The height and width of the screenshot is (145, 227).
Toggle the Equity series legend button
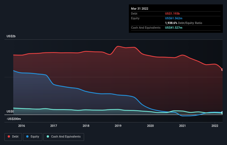[33, 137]
